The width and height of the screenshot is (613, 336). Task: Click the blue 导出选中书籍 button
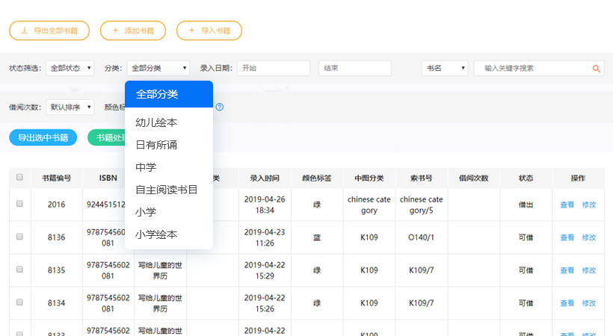point(43,137)
